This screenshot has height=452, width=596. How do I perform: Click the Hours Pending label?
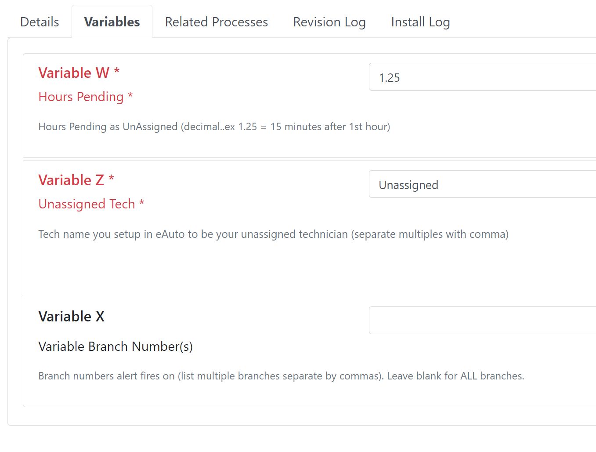coord(81,97)
